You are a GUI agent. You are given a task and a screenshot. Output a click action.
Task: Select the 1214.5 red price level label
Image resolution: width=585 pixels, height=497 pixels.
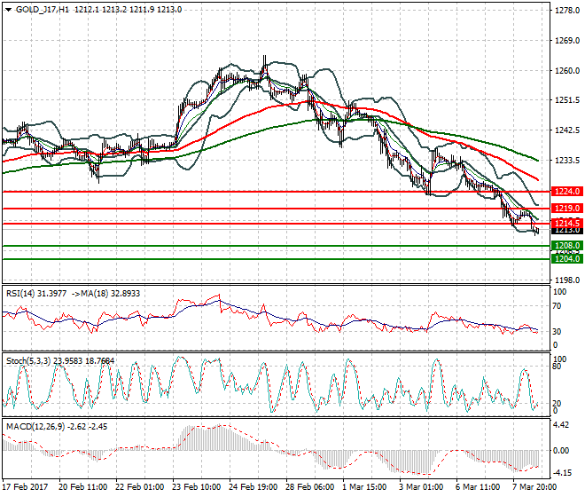(567, 224)
